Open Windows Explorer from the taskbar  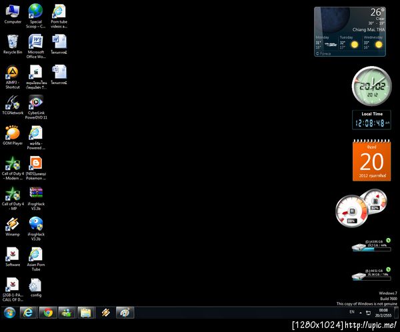(86, 313)
